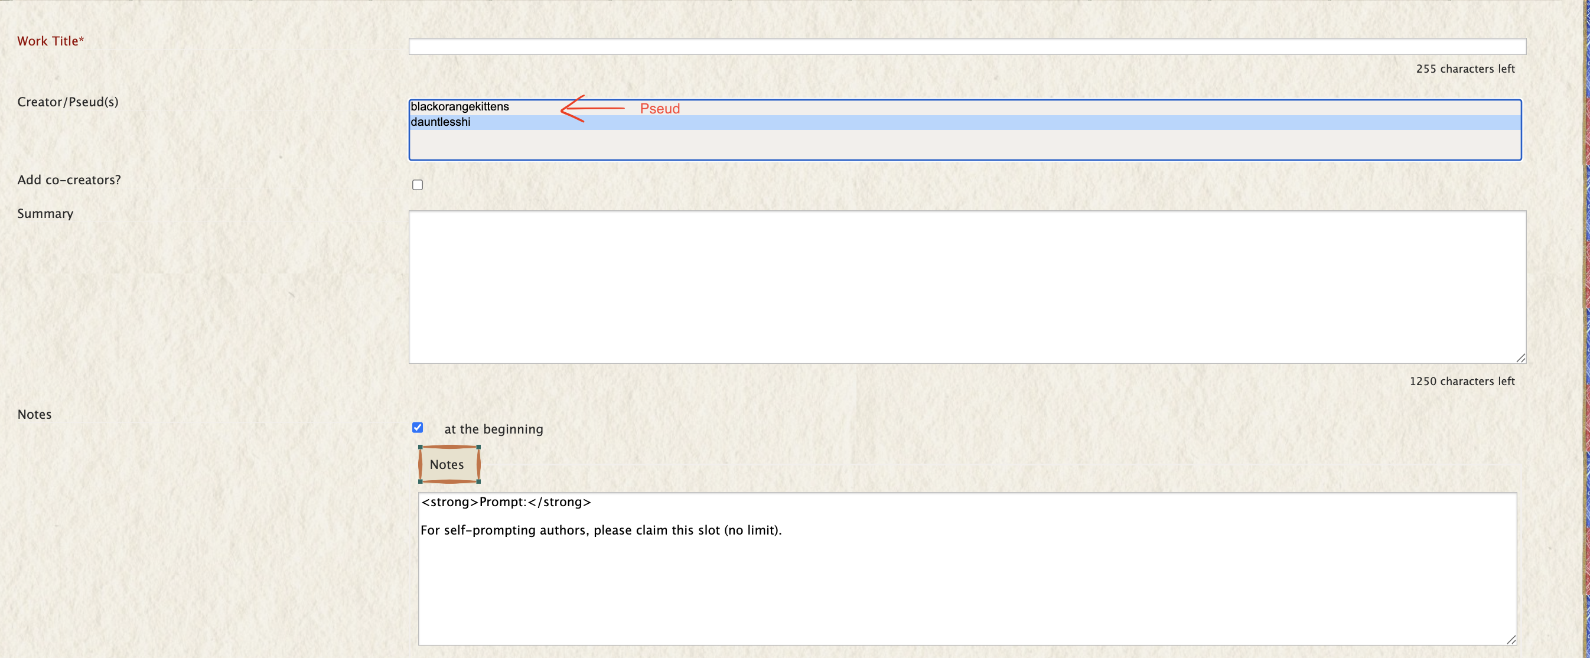Click the "1250 characters left" counter
The height and width of the screenshot is (658, 1590).
pos(1462,381)
